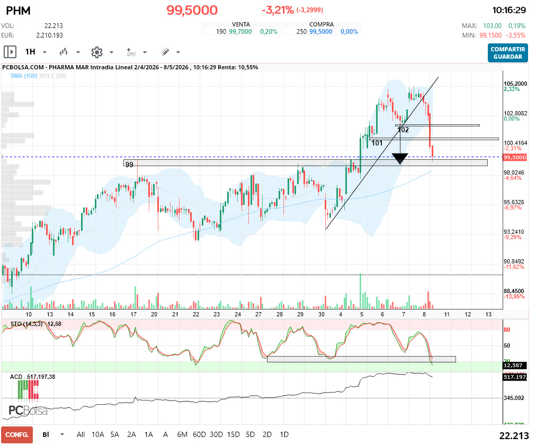Click the COMPARTIR GUARDAR button
The width and height of the screenshot is (536, 446).
point(507,53)
